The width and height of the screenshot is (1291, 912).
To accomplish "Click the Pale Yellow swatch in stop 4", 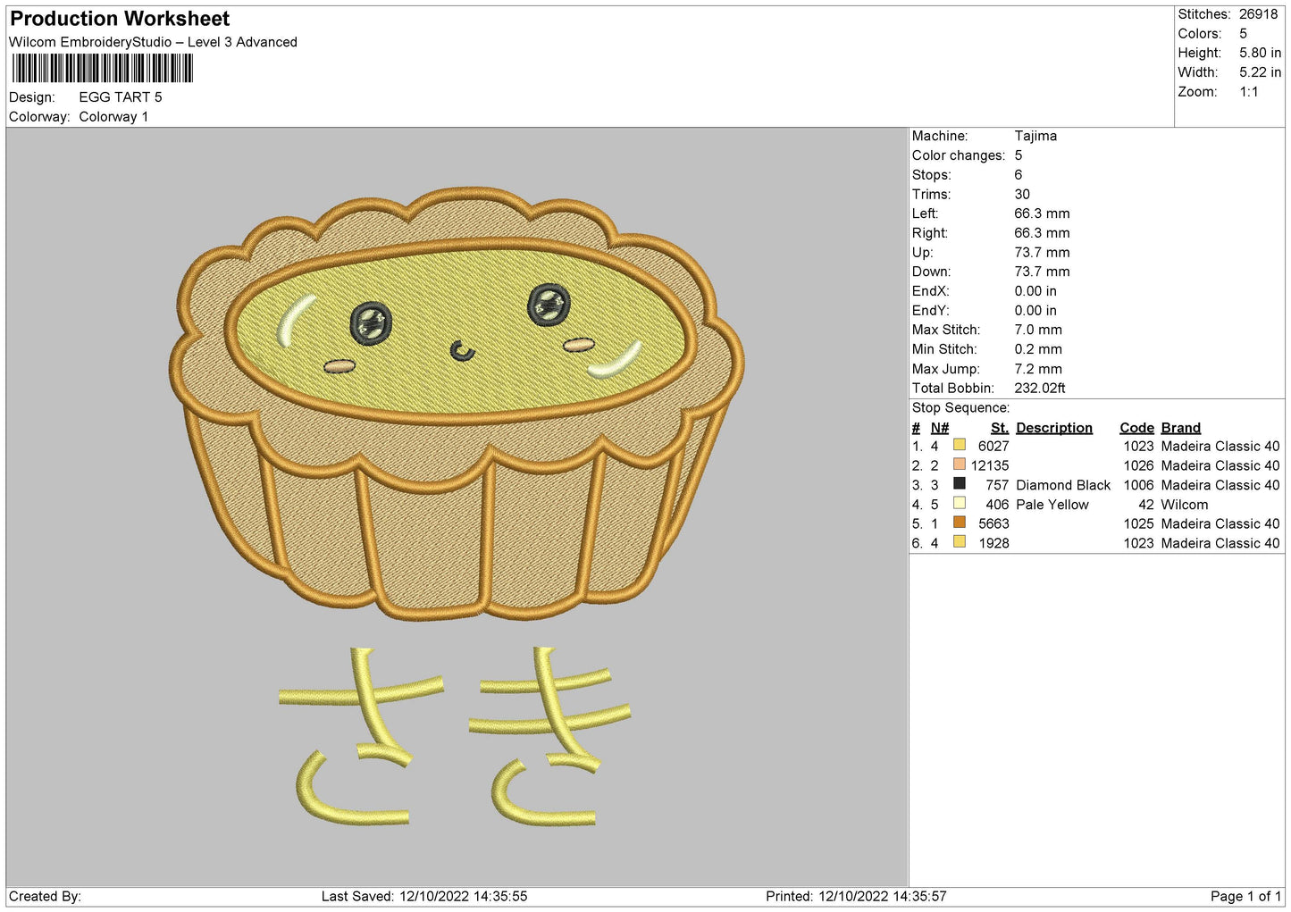I will pyautogui.click(x=960, y=503).
